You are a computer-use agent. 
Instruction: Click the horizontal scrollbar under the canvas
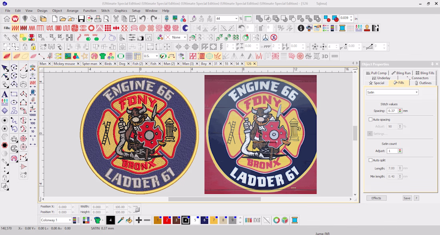pyautogui.click(x=214, y=199)
